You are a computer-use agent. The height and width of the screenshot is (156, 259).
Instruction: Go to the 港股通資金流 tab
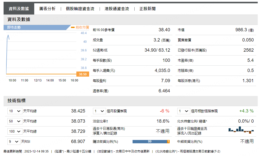pos(117,9)
